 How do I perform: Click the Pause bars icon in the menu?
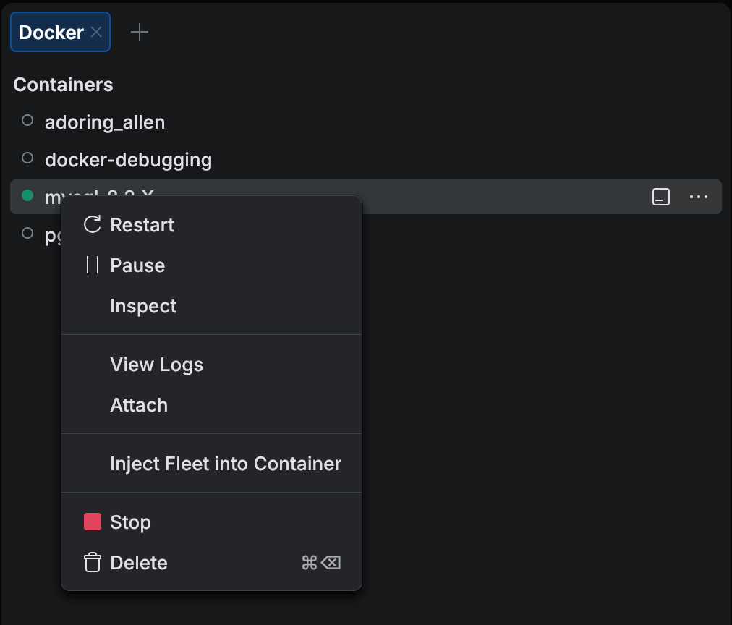[x=93, y=265]
